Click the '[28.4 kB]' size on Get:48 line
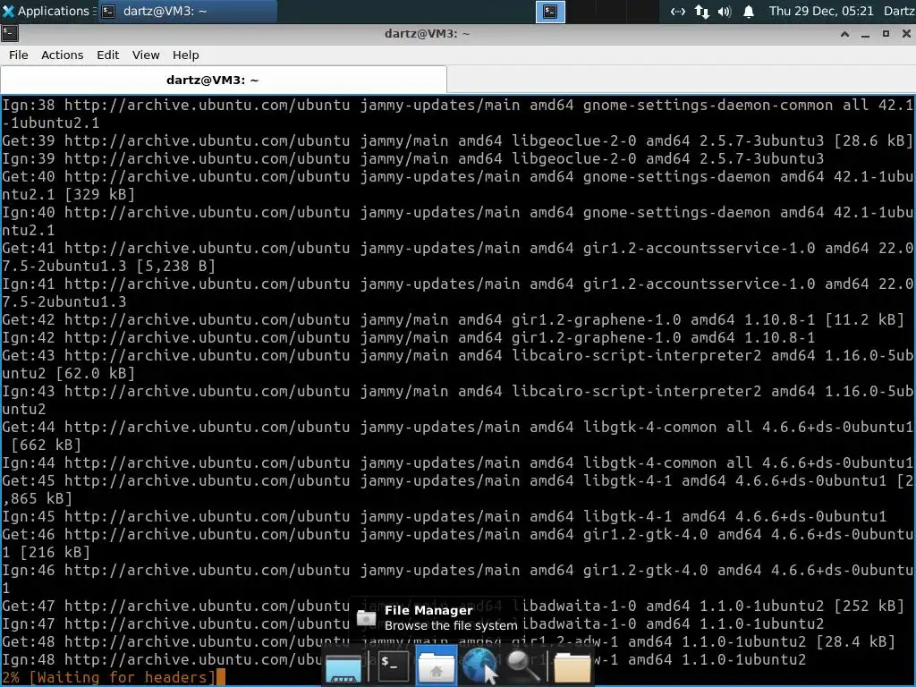This screenshot has width=916, height=687. 856,641
